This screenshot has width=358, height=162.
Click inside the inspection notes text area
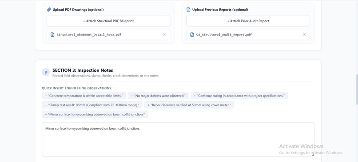pos(178,139)
